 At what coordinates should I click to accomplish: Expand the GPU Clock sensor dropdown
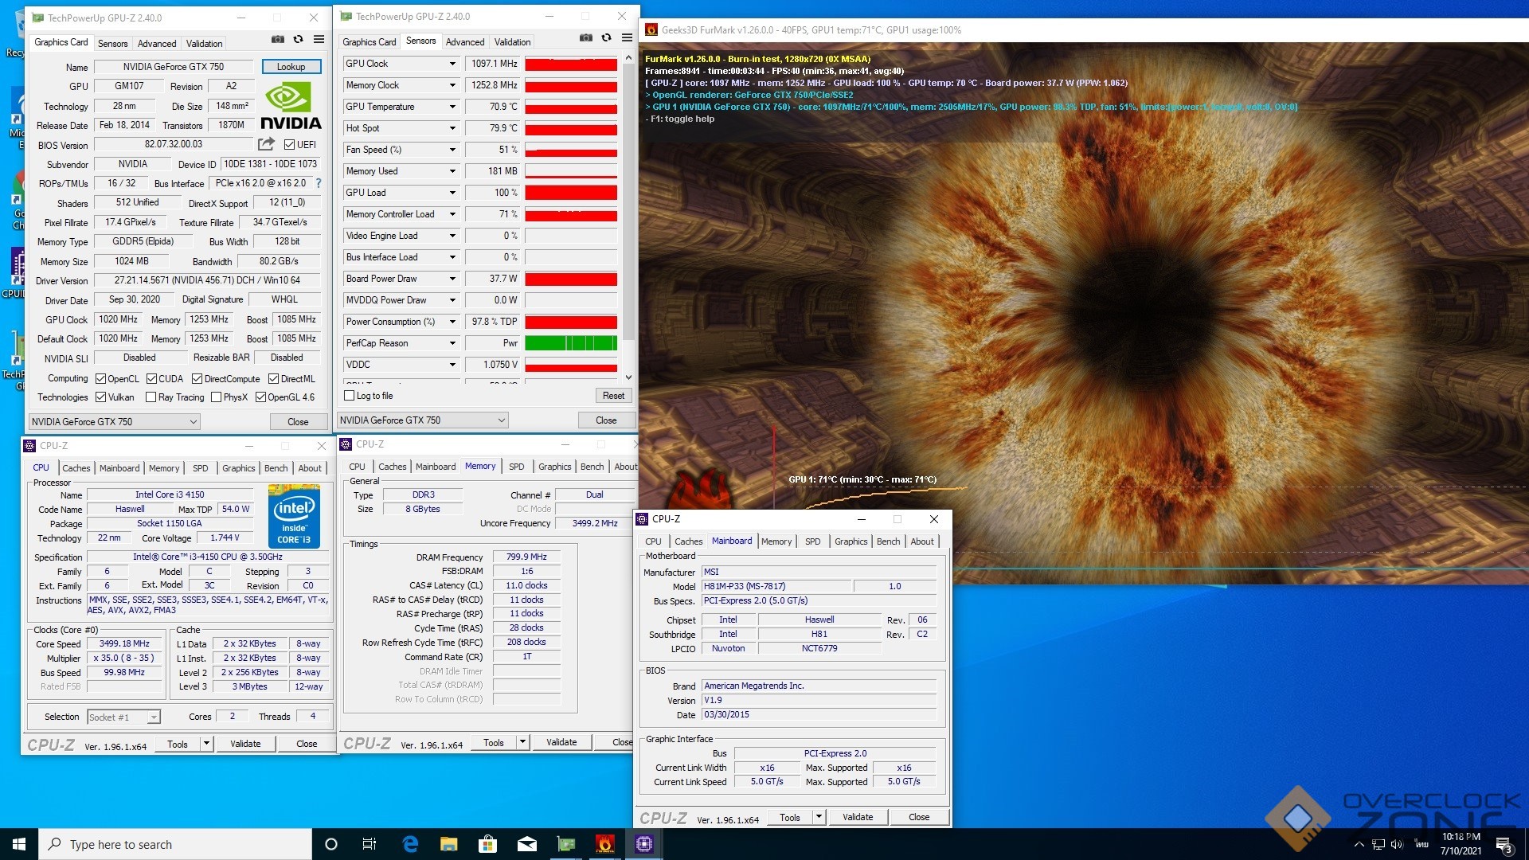[452, 64]
